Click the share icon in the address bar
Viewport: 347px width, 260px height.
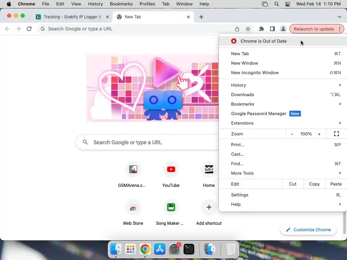coord(237,29)
